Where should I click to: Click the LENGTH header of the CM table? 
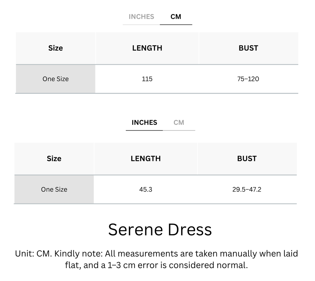pos(147,48)
